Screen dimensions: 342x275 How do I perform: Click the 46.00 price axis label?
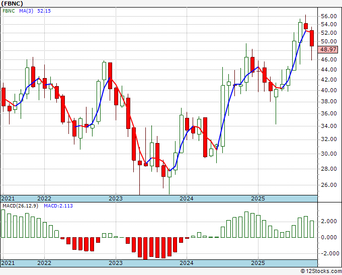(x=328, y=59)
